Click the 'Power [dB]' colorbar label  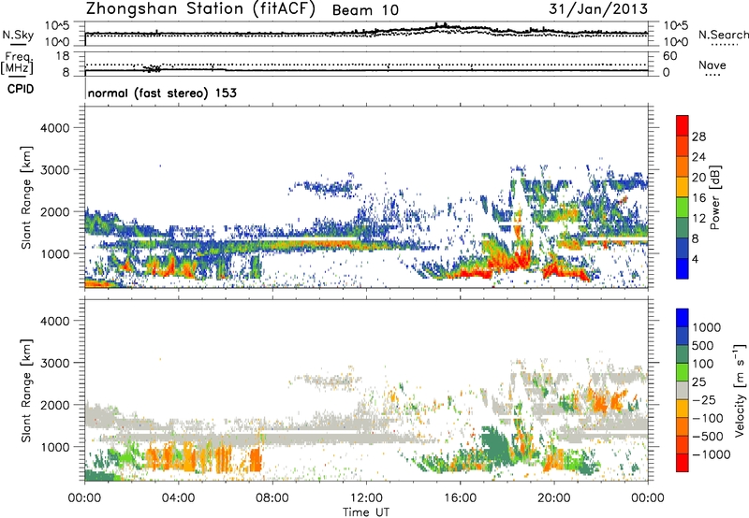pos(714,197)
